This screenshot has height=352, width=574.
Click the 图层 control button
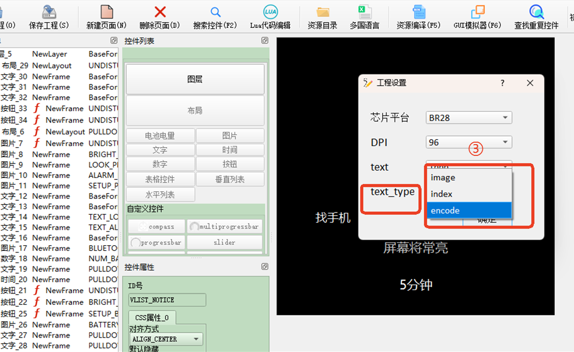[195, 79]
